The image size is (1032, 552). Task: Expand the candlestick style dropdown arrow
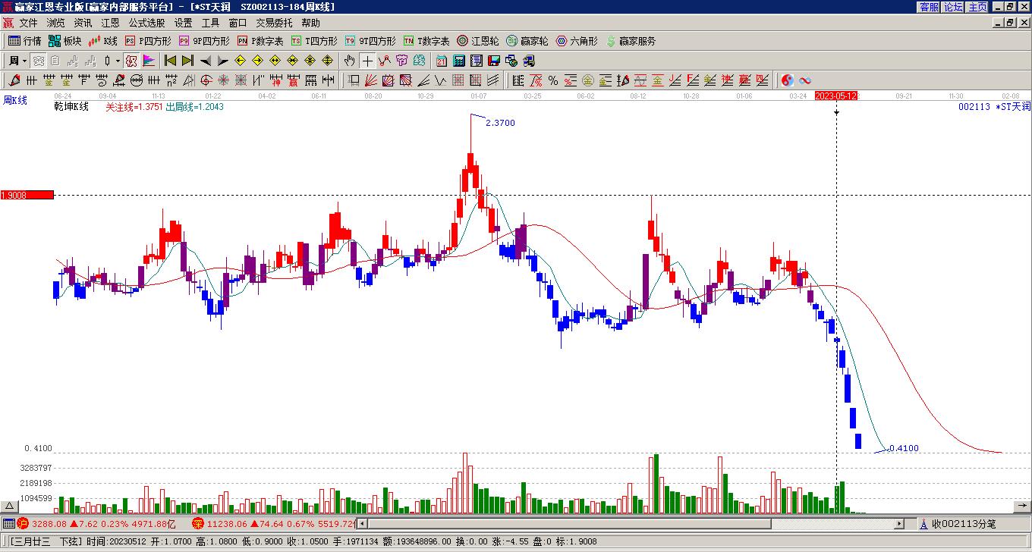coord(118,61)
